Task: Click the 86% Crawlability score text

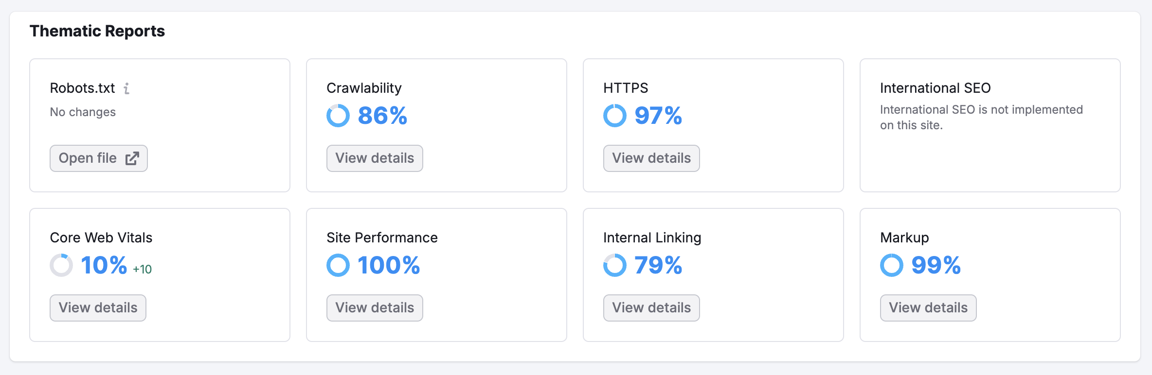Action: 382,116
